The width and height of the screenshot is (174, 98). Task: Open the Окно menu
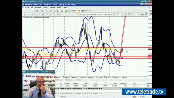[59, 8]
